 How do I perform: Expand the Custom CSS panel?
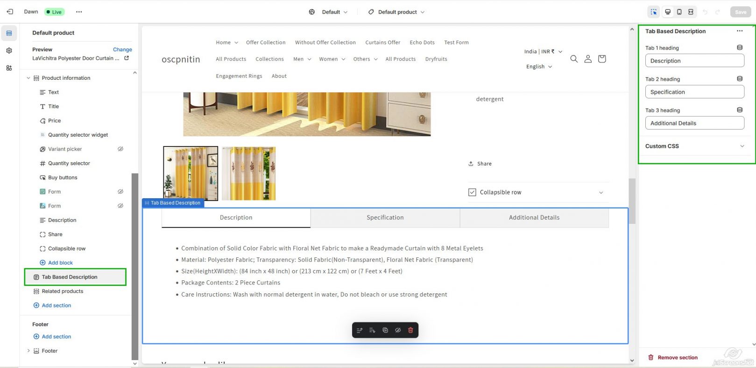coord(742,146)
